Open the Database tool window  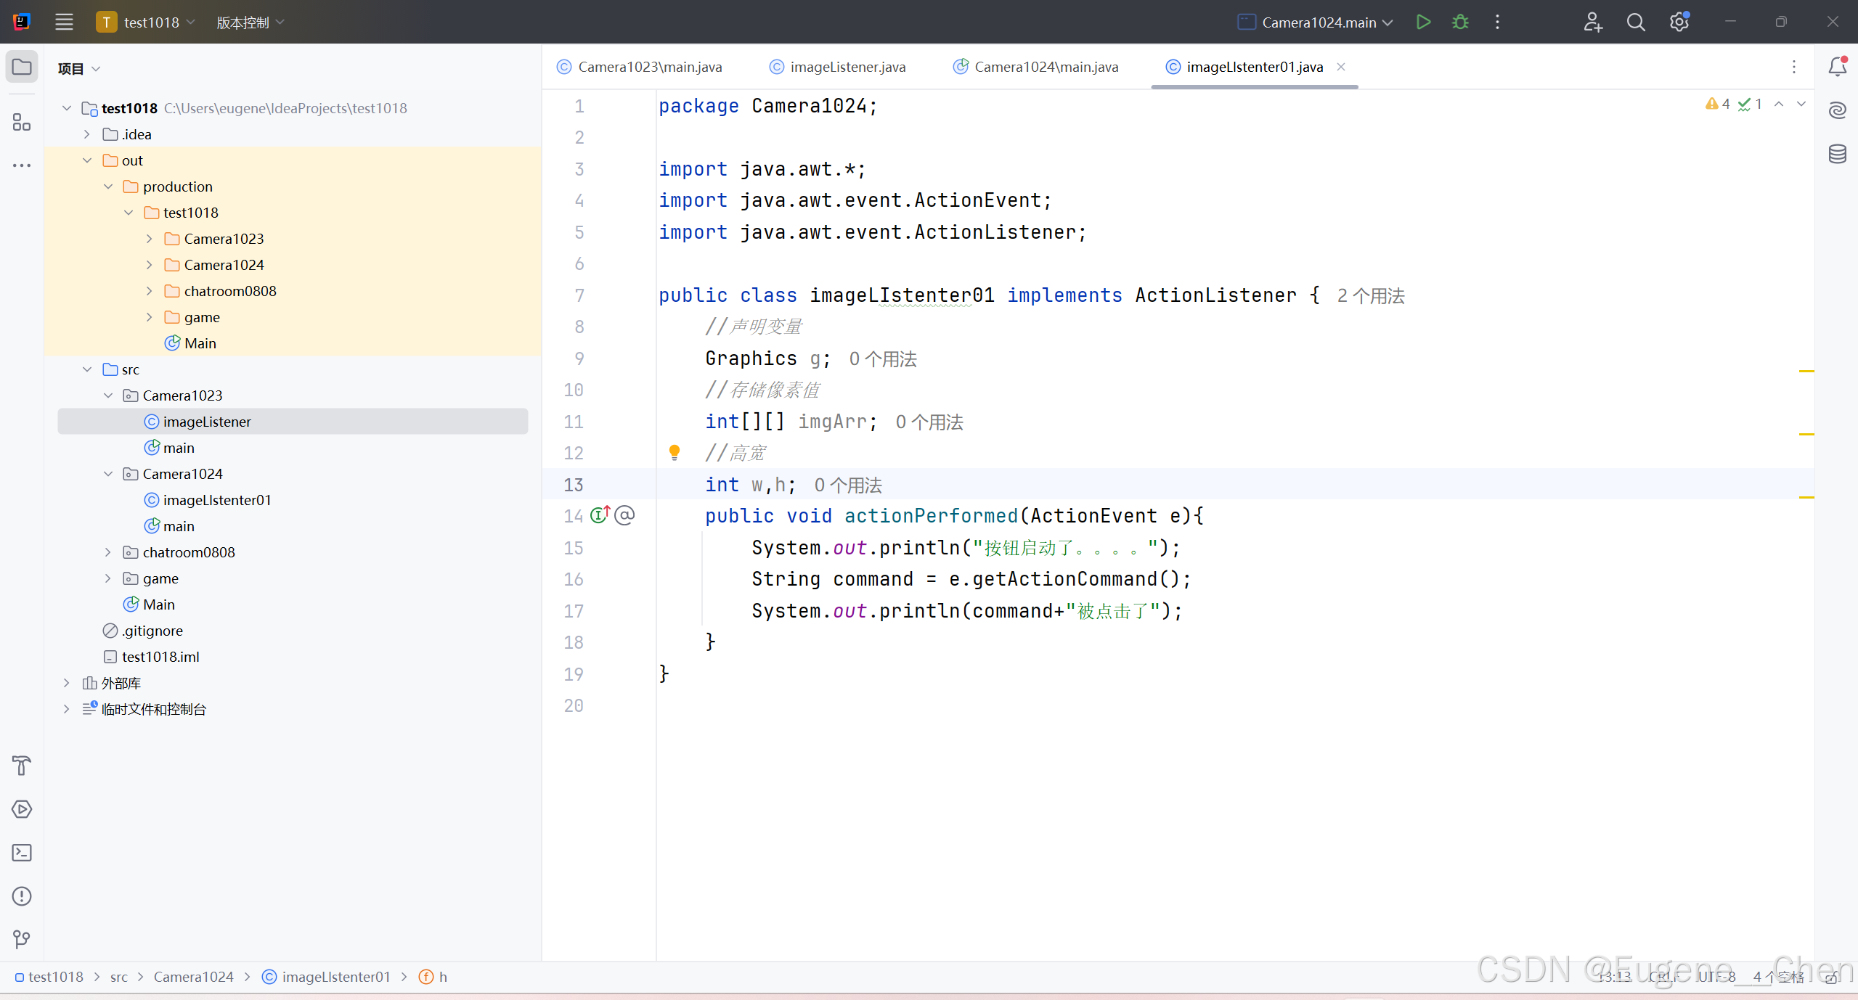coord(1837,154)
